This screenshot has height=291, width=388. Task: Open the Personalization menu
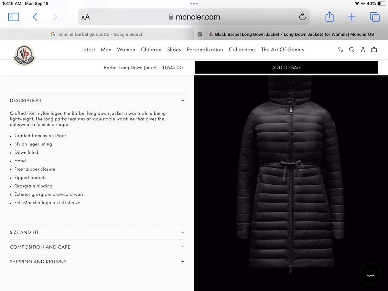[x=205, y=50]
